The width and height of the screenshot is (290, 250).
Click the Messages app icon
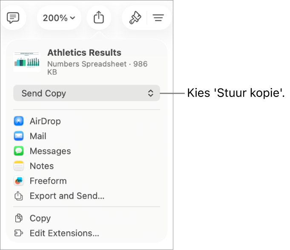click(19, 151)
